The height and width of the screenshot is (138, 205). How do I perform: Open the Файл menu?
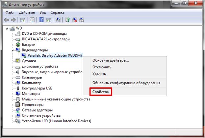point(10,12)
